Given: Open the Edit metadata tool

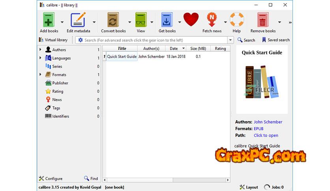Looking at the screenshot, I should pyautogui.click(x=78, y=20).
